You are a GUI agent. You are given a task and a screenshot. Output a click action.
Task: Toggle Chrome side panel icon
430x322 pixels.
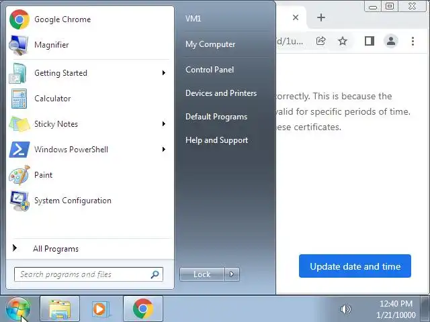coord(370,41)
